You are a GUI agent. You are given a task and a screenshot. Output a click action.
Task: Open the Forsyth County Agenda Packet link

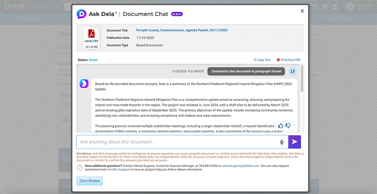[x=182, y=30]
